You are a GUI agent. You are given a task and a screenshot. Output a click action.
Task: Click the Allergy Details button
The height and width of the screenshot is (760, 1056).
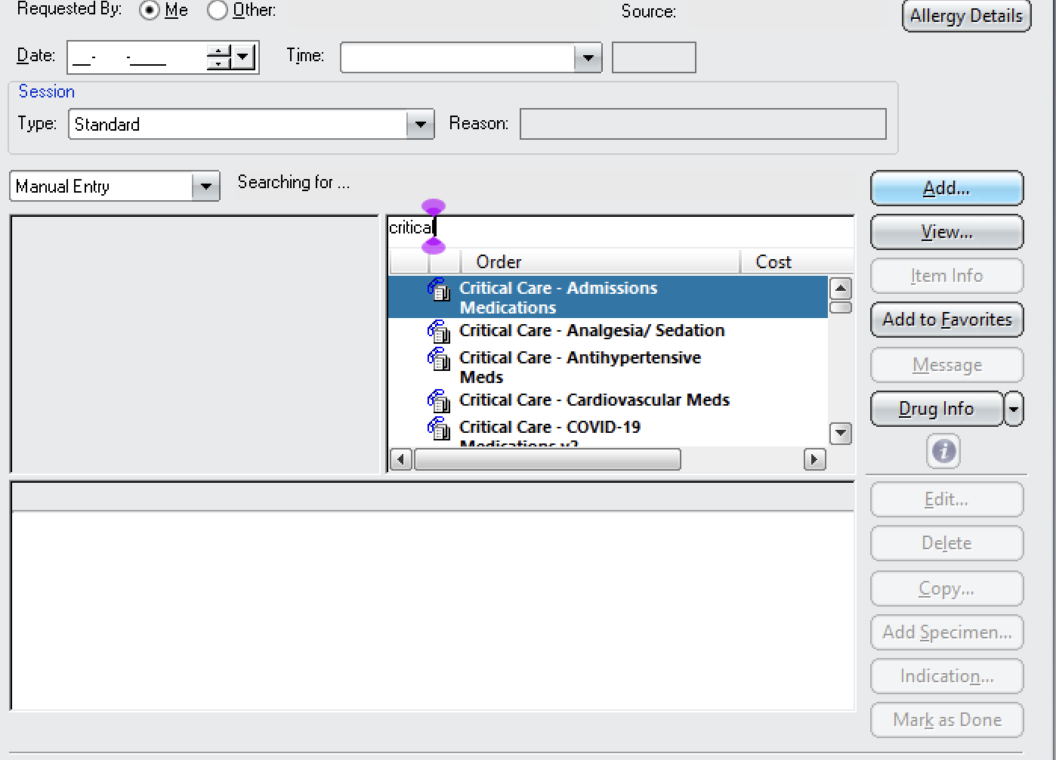[966, 16]
